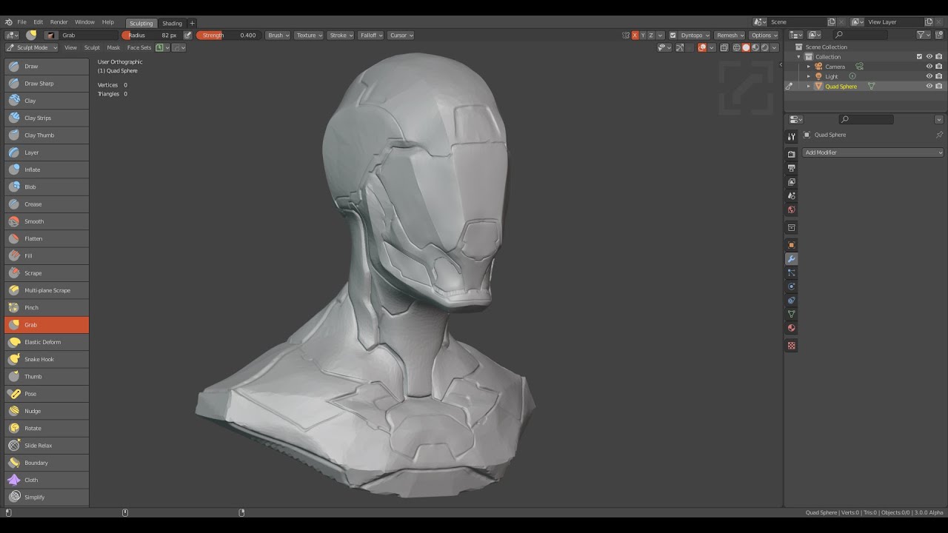Open the Render menu

click(59, 22)
